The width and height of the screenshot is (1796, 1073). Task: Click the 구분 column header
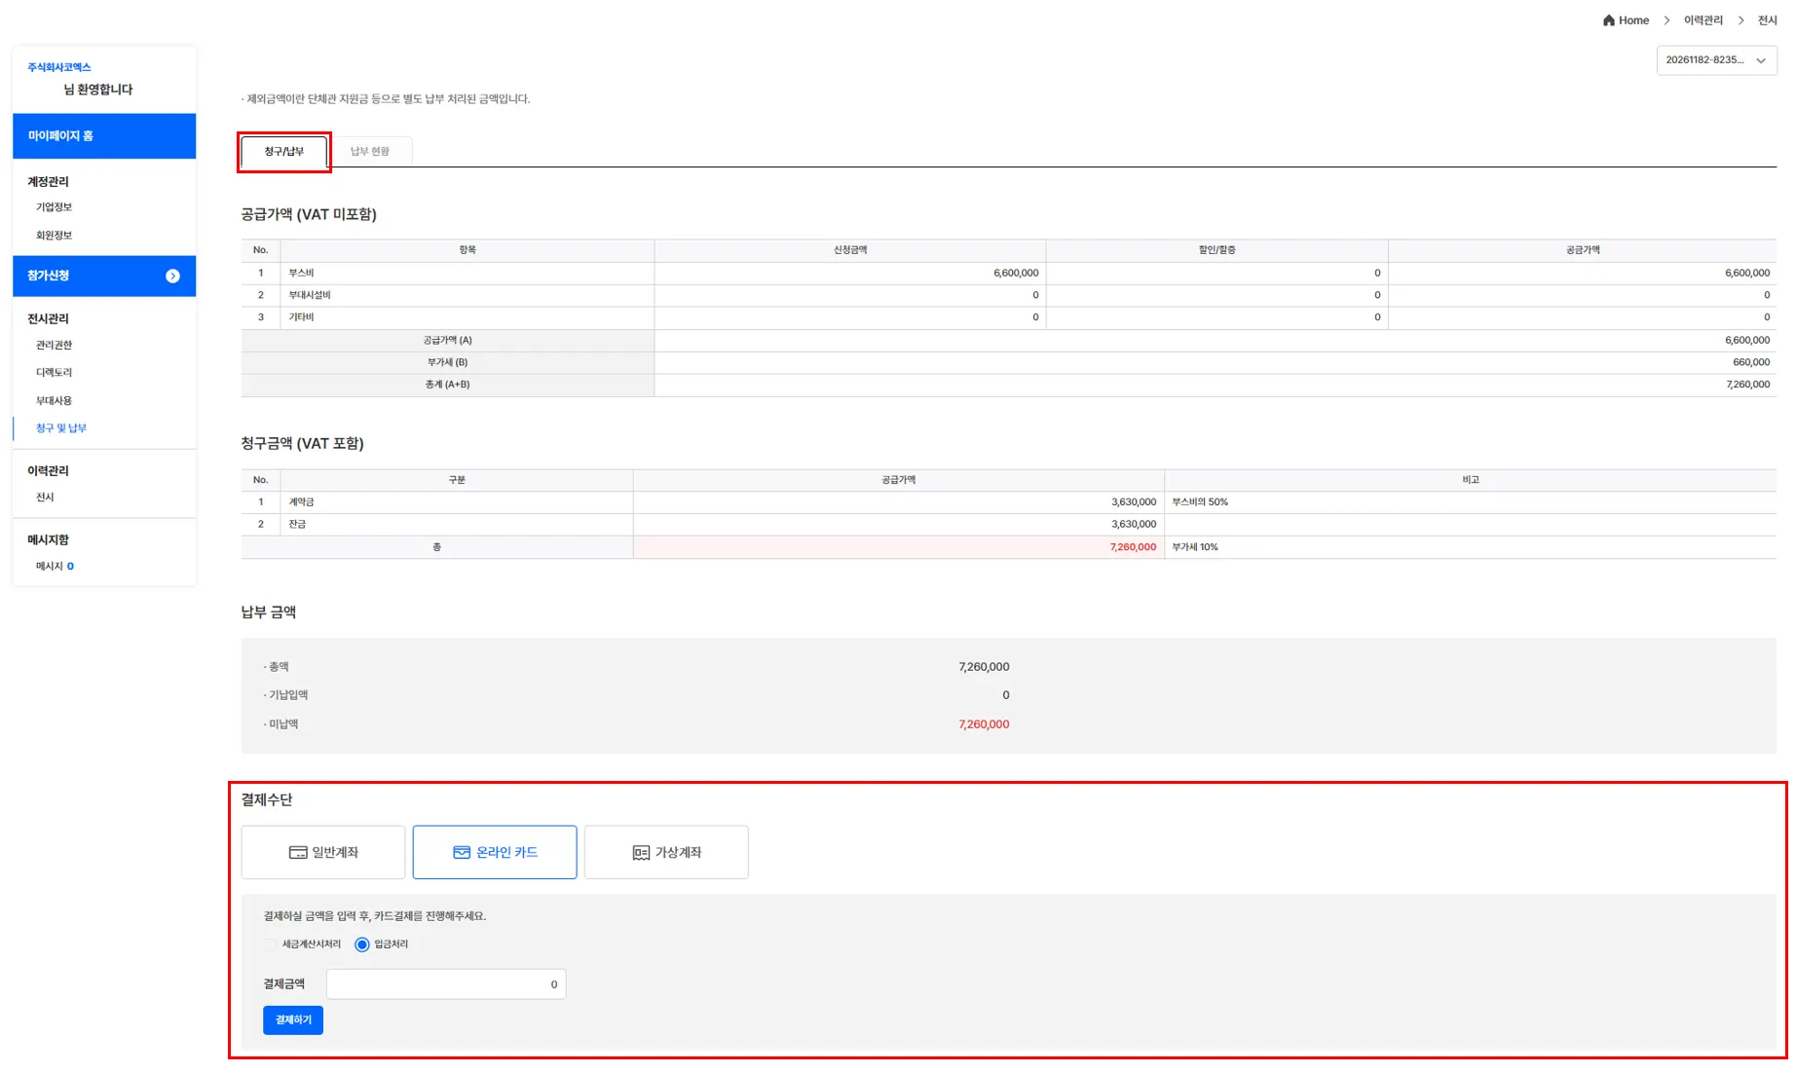coord(457,480)
